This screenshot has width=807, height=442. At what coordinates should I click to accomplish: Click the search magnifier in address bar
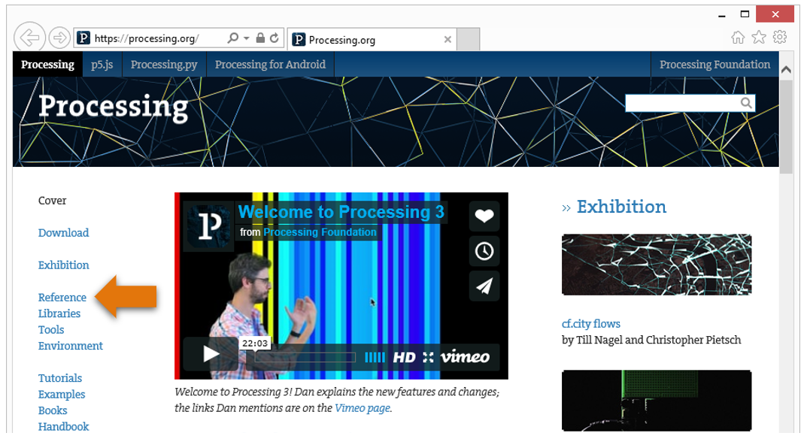tap(232, 38)
